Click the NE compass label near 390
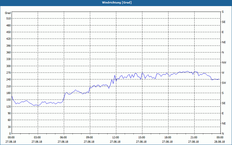 (224, 42)
